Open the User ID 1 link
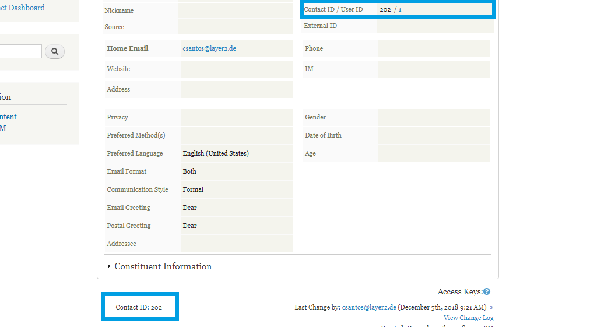Screen dimensions: 597x327 tap(400, 10)
